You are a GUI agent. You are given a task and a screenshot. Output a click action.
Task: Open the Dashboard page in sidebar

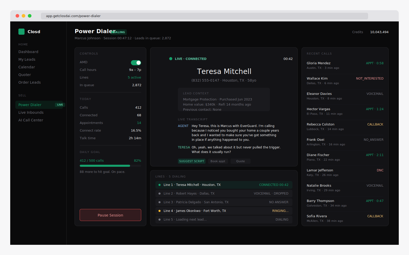28,52
